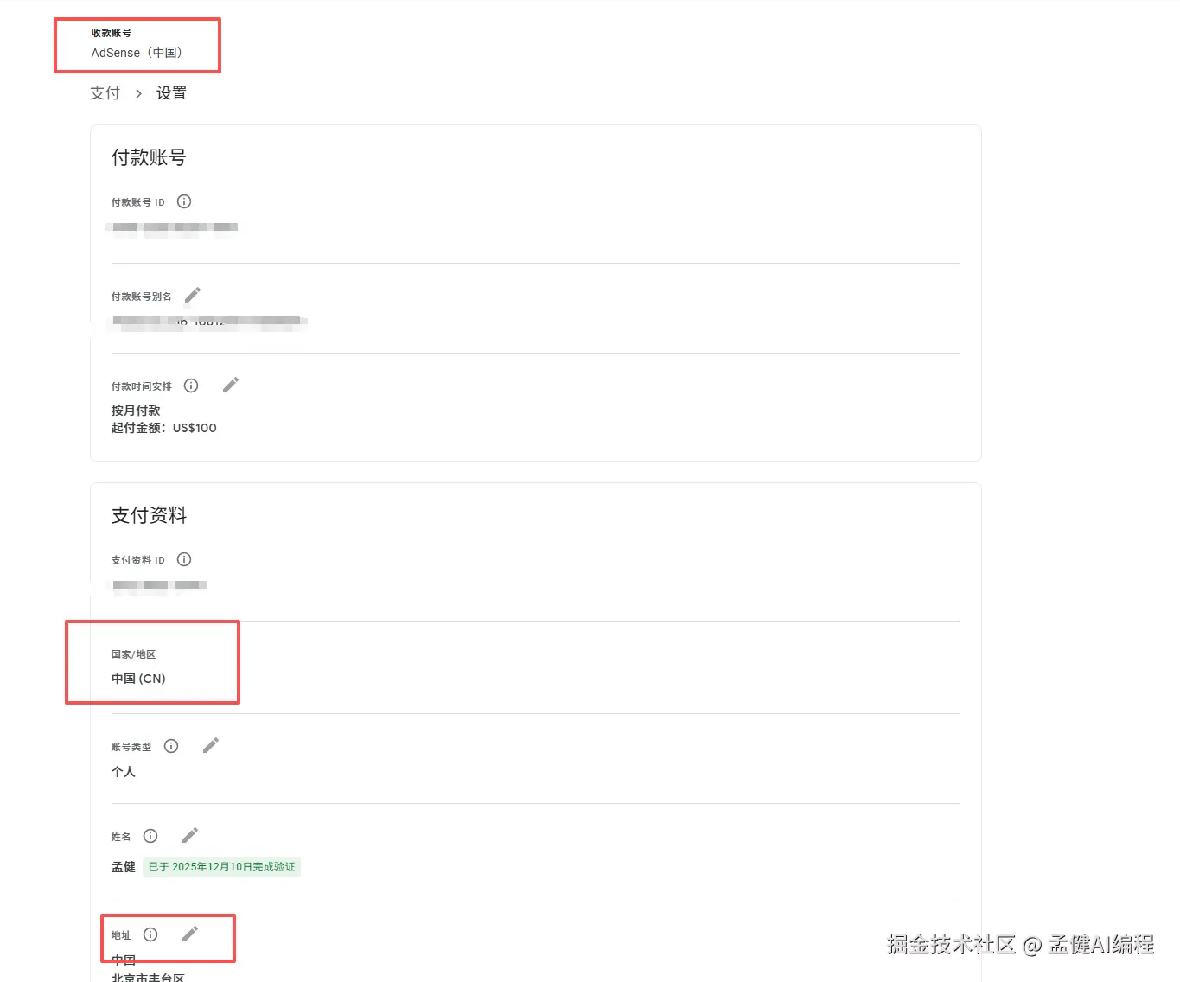Open info icon beside 付款账号 ID
Image resolution: width=1180 pixels, height=982 pixels.
coord(184,201)
